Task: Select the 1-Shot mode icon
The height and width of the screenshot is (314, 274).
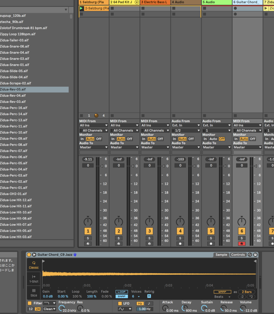Action: point(34,279)
